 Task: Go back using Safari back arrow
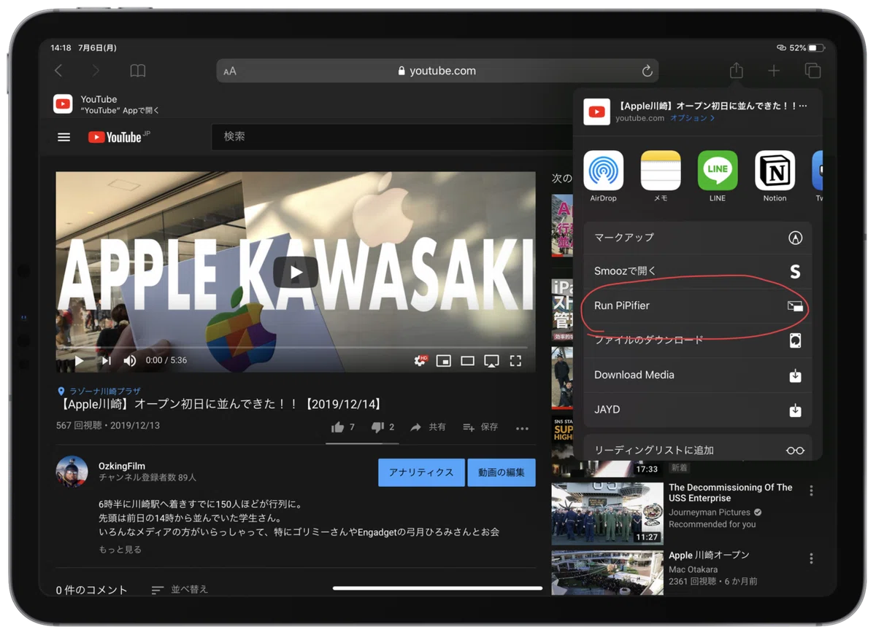click(x=59, y=71)
